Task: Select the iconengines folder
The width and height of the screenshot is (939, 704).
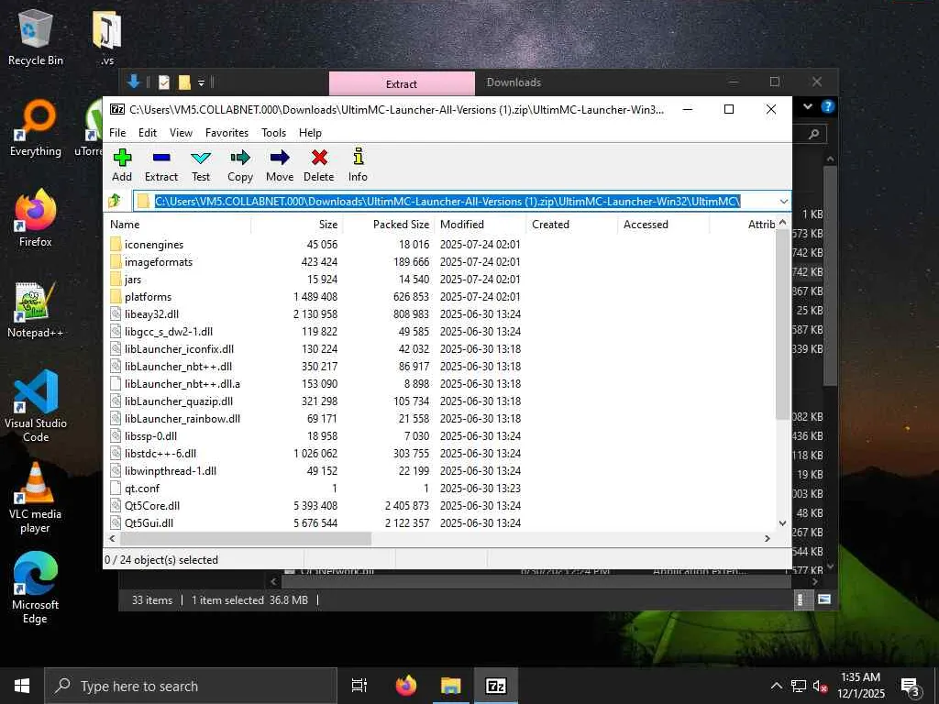Action: pos(154,244)
